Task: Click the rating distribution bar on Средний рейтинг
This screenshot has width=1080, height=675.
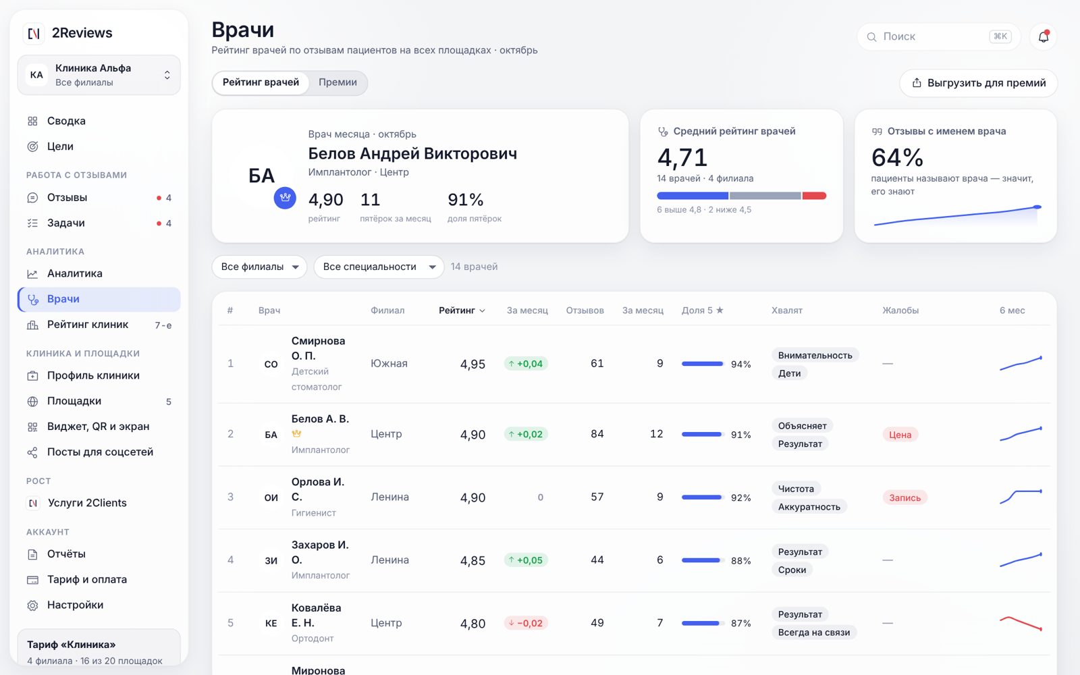Action: 741,196
